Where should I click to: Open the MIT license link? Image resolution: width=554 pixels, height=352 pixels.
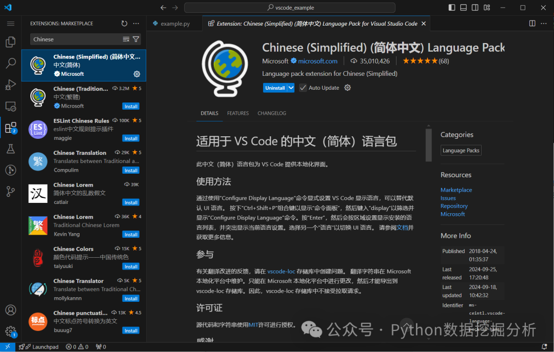click(253, 324)
